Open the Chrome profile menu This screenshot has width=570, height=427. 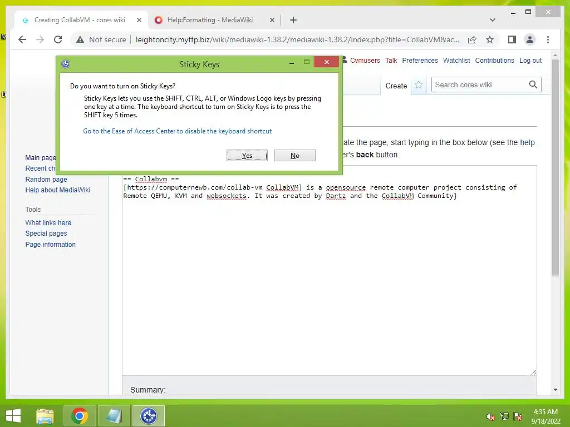530,39
